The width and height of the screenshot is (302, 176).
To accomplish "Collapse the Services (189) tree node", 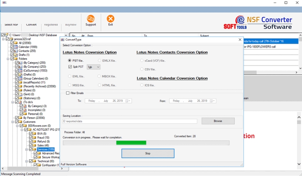I will [26, 149].
